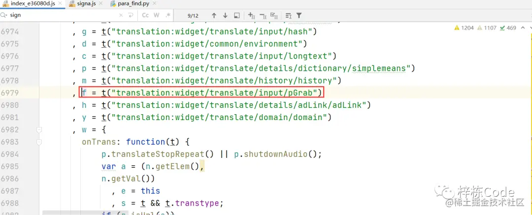The image size is (532, 215).
Task: Toggle Match Case (Cc) option
Action: (x=145, y=15)
